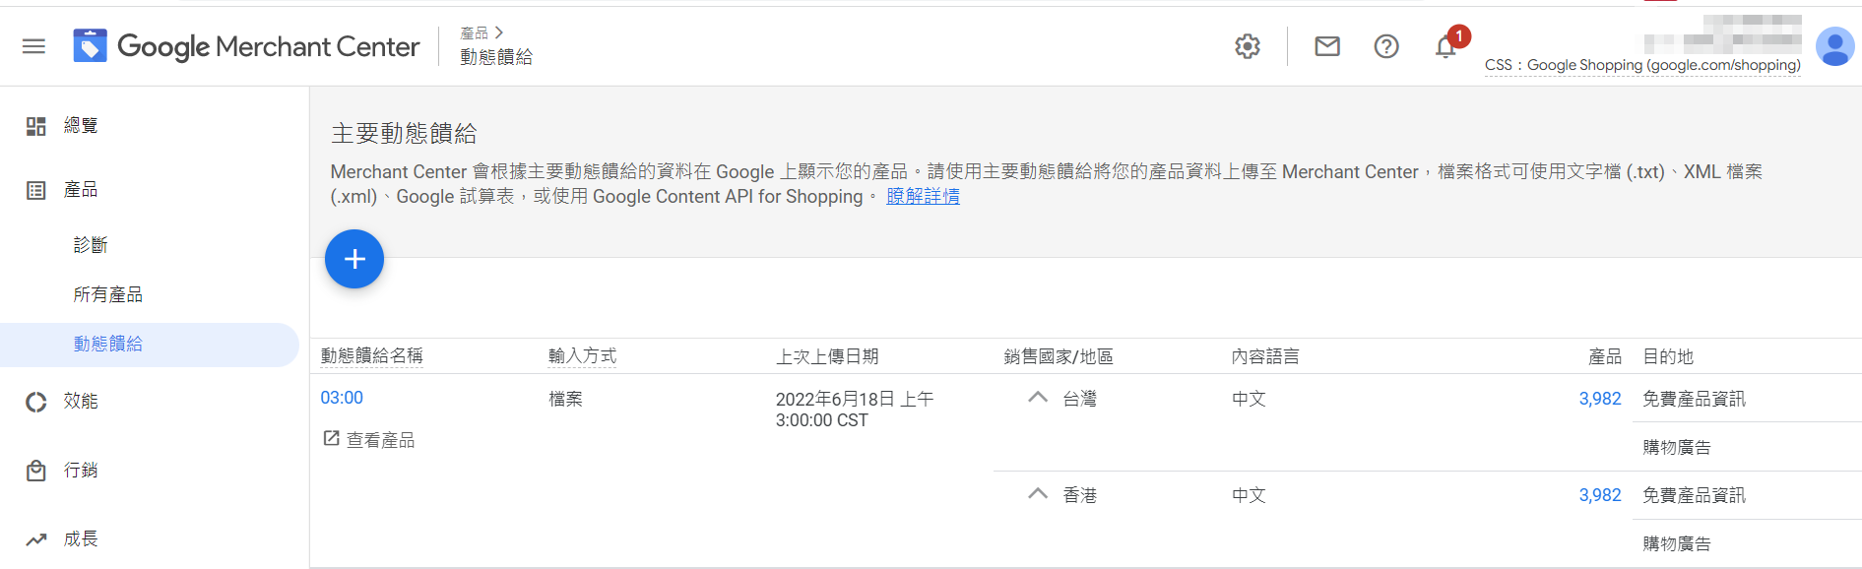Screen dimensions: 1862x569
Task: Open the mail envelope icon
Action: tap(1327, 46)
